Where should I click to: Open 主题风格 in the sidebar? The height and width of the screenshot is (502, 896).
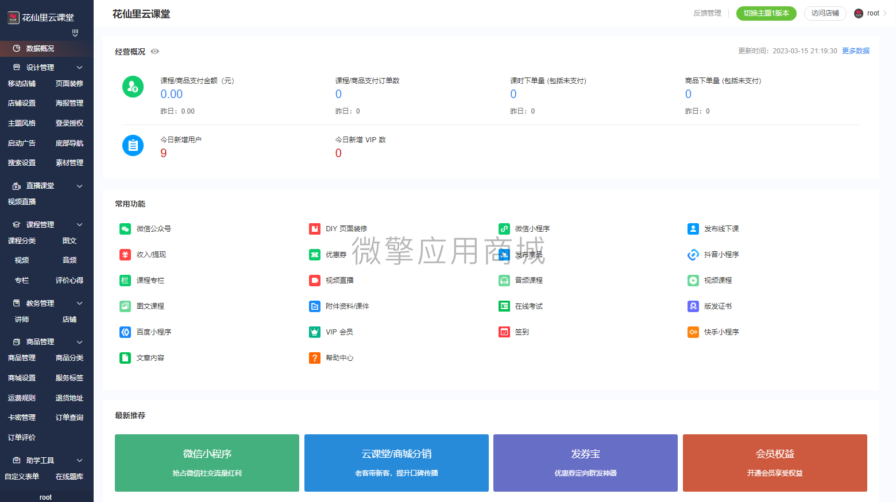click(x=22, y=123)
